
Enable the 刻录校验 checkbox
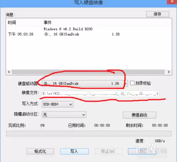click(x=132, y=83)
